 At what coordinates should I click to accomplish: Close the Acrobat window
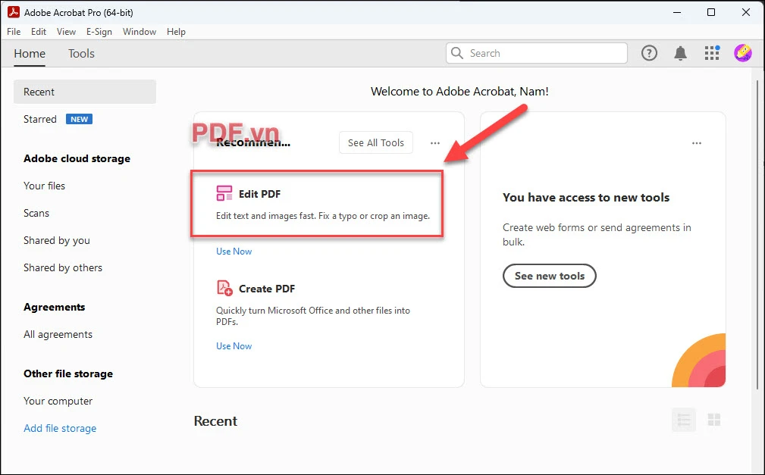pyautogui.click(x=746, y=12)
